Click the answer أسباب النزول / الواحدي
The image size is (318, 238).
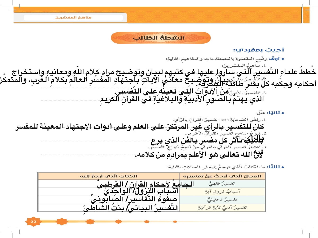[140, 191]
